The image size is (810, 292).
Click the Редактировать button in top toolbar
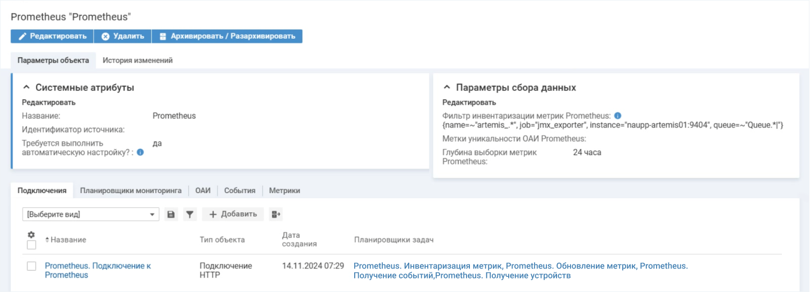[x=52, y=36]
